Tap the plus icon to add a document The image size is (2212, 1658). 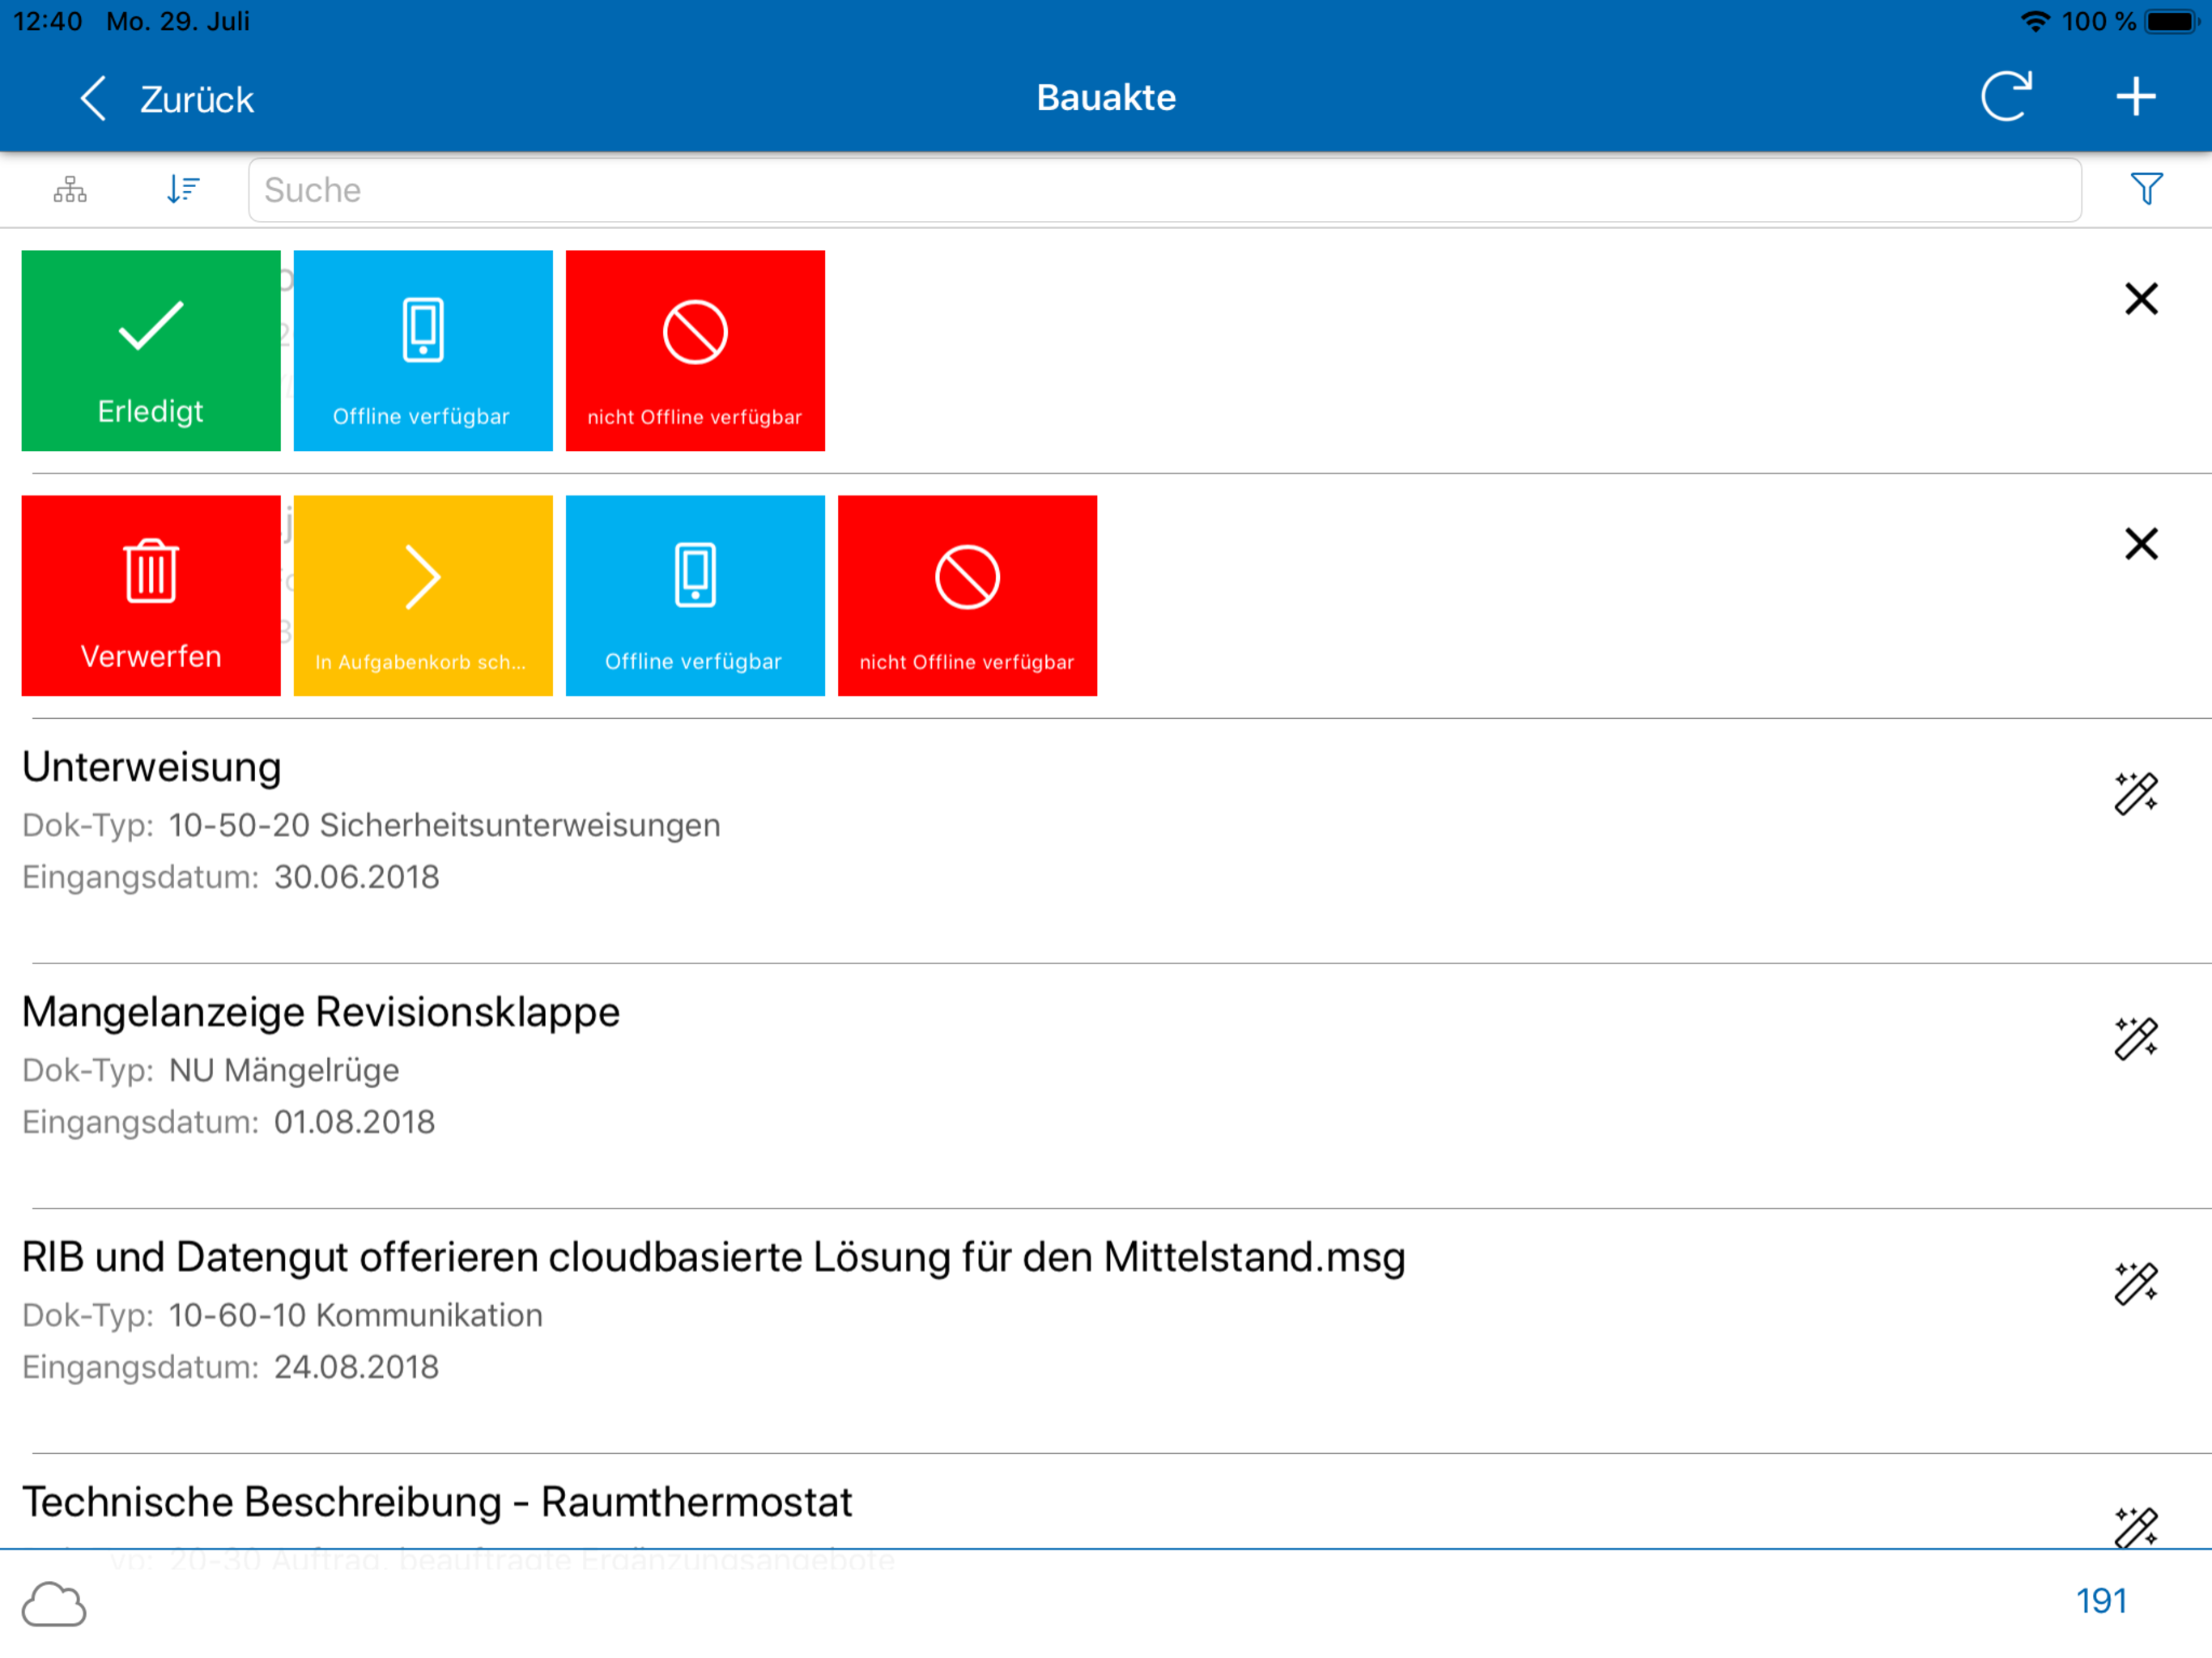click(2135, 97)
